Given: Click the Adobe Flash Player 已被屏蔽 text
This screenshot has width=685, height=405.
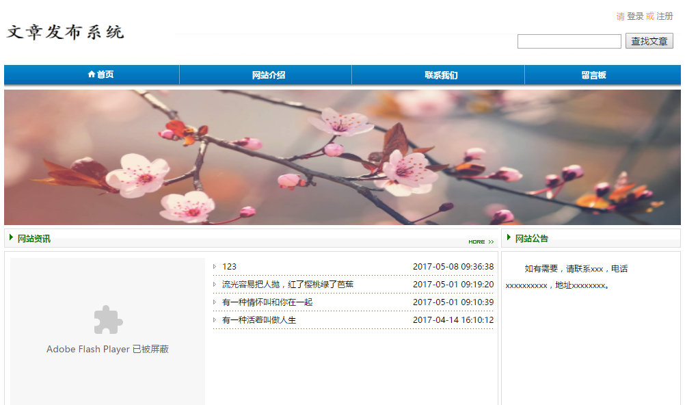Looking at the screenshot, I should pos(107,349).
